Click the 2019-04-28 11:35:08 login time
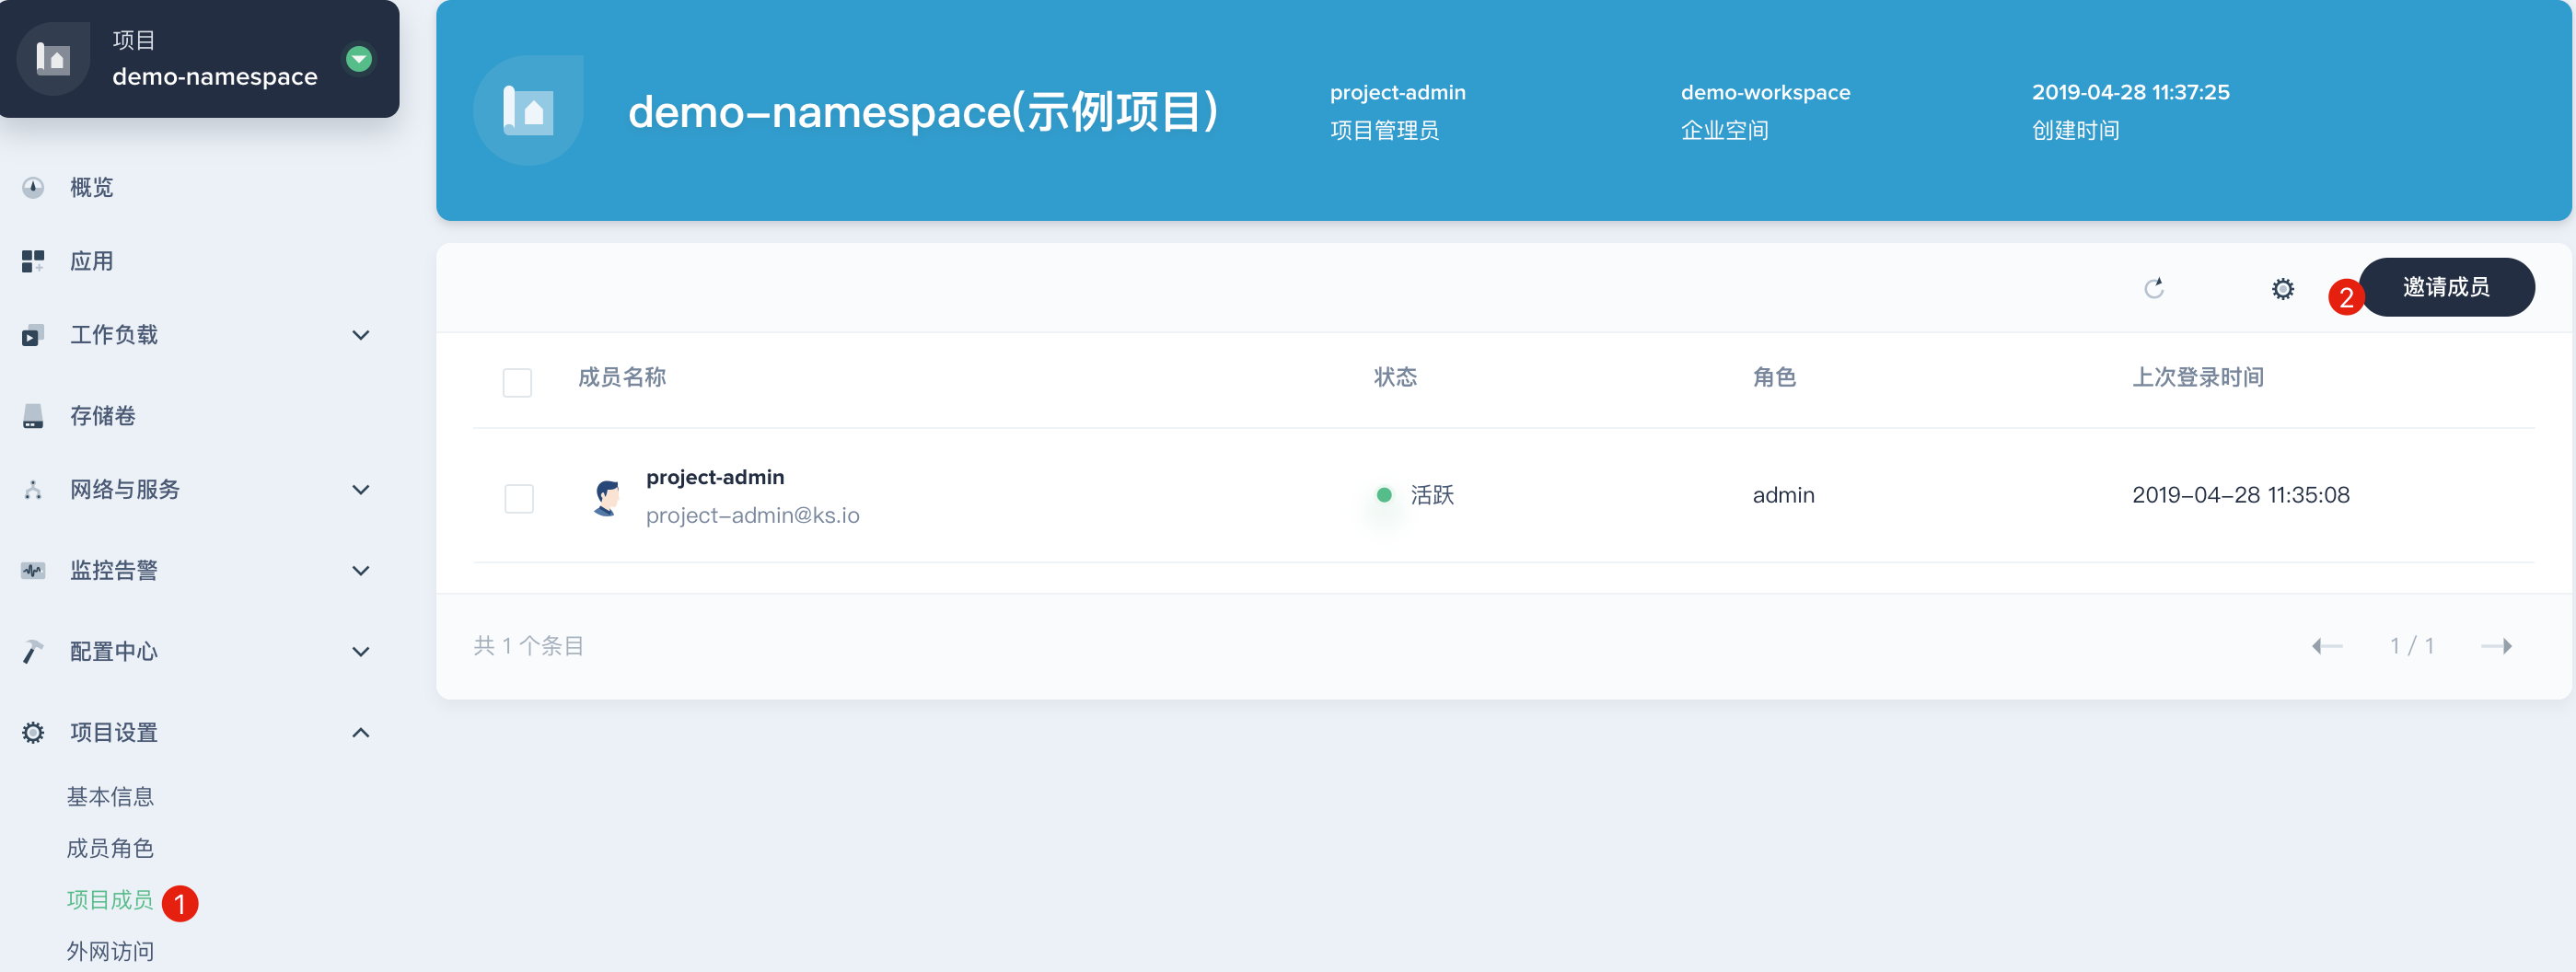This screenshot has width=2576, height=972. (x=2241, y=496)
